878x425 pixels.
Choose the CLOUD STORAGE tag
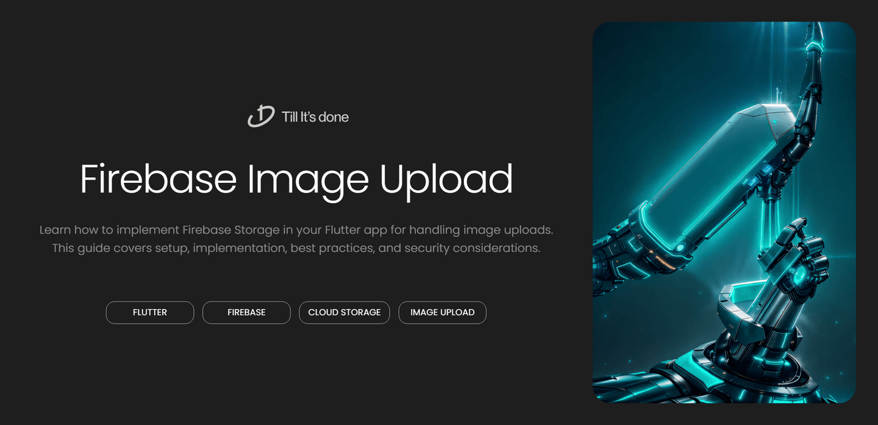coord(344,312)
